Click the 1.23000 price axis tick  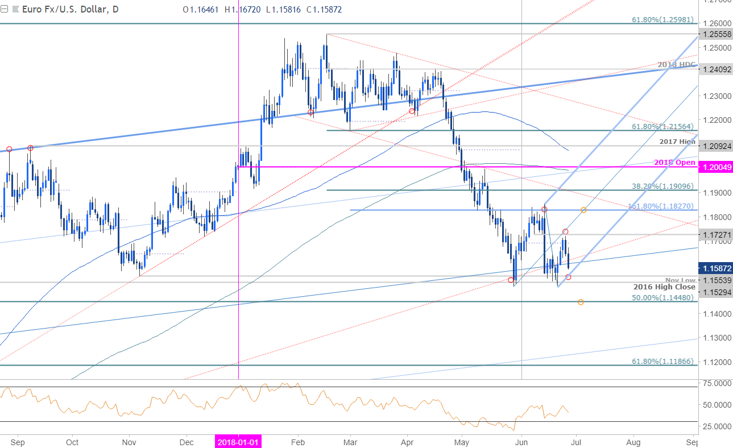click(x=717, y=96)
